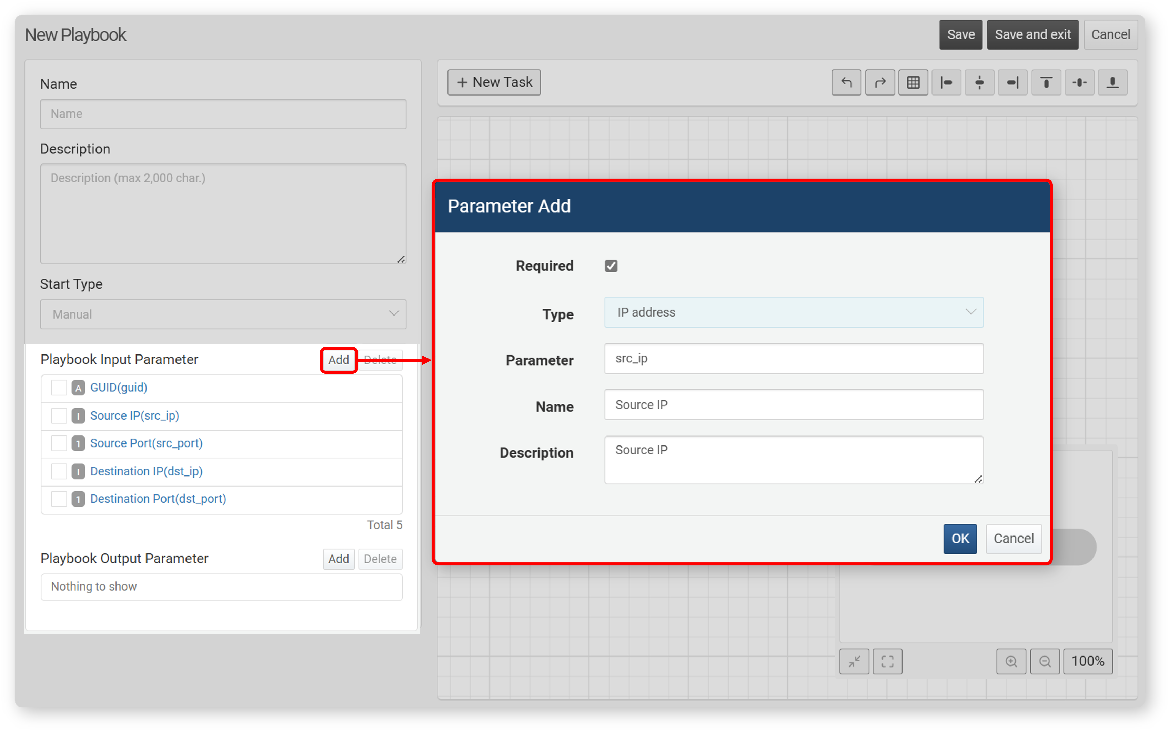Align selected tasks to top edge
The height and width of the screenshot is (731, 1169).
tap(1046, 82)
